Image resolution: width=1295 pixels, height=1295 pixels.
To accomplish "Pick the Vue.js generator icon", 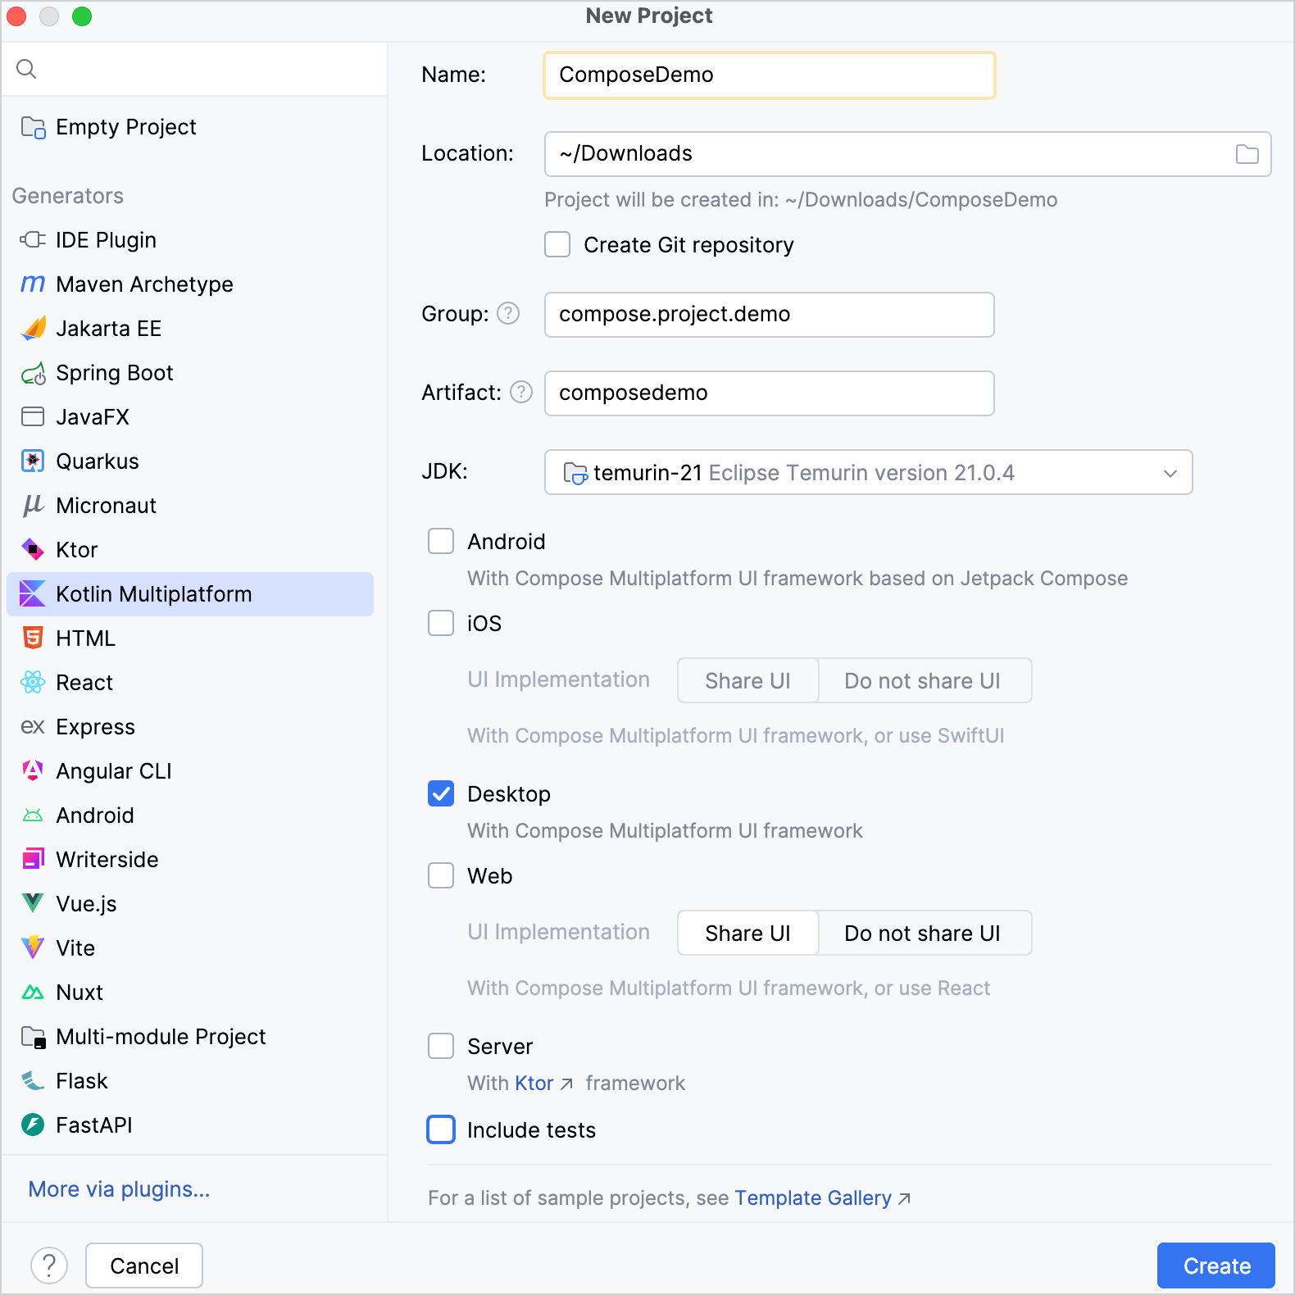I will tap(33, 904).
